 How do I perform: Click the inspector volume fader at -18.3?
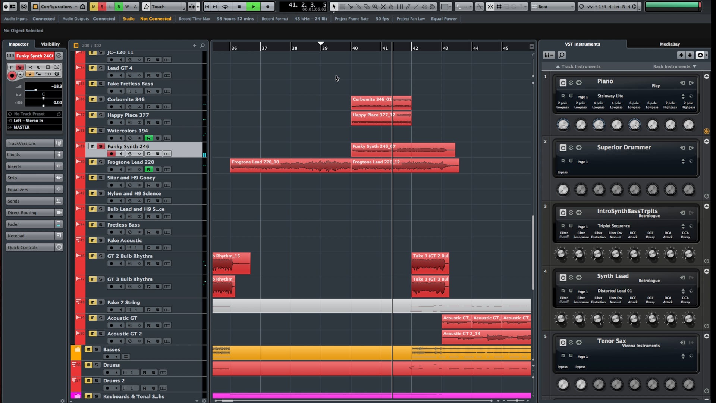pos(36,90)
